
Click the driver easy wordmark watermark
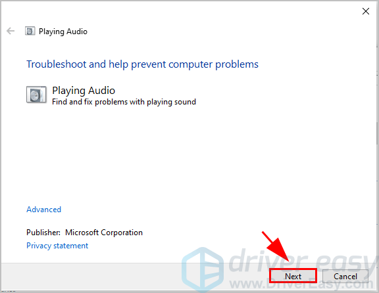click(x=302, y=261)
